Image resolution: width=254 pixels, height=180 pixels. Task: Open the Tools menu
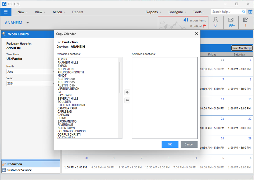coord(198,12)
